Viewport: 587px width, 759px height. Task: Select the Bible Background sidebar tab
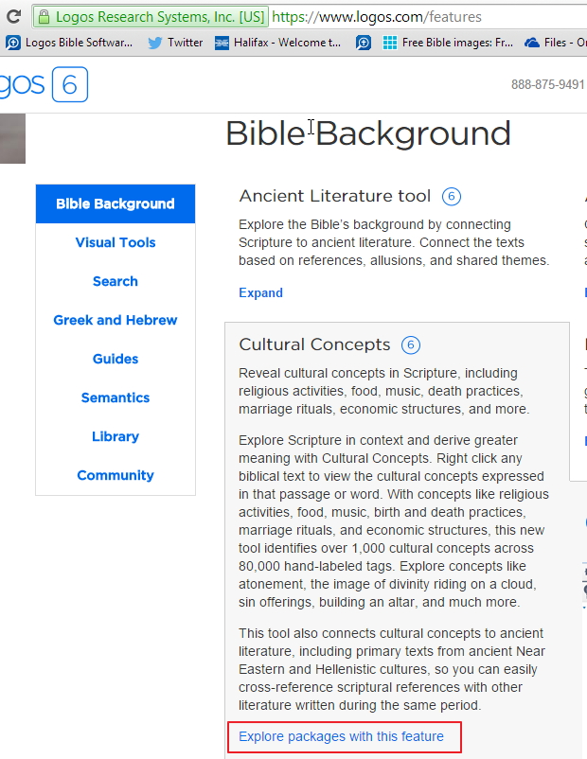(116, 203)
